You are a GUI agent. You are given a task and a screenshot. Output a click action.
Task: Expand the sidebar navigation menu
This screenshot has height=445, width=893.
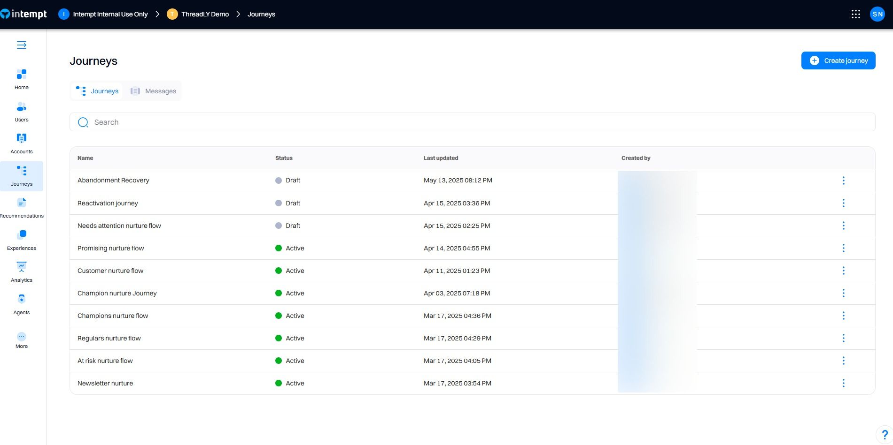tap(22, 45)
